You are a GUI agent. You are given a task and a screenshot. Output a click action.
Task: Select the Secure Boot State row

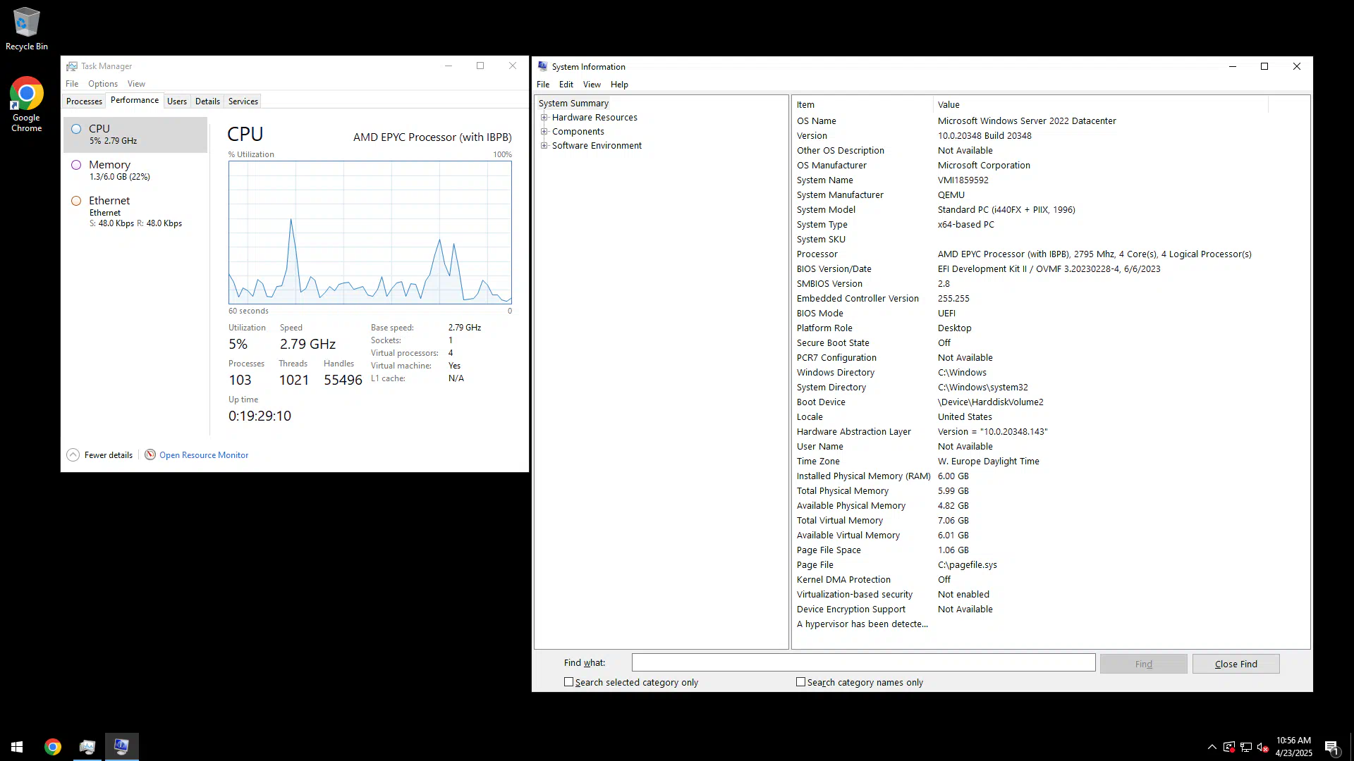point(1030,343)
